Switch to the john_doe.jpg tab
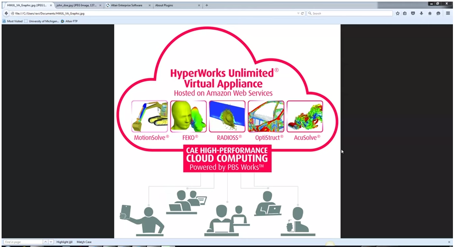 click(x=77, y=5)
